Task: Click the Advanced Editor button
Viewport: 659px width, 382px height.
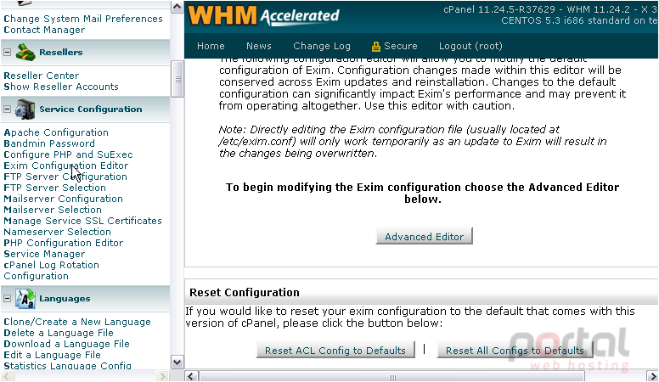Action: click(x=424, y=236)
